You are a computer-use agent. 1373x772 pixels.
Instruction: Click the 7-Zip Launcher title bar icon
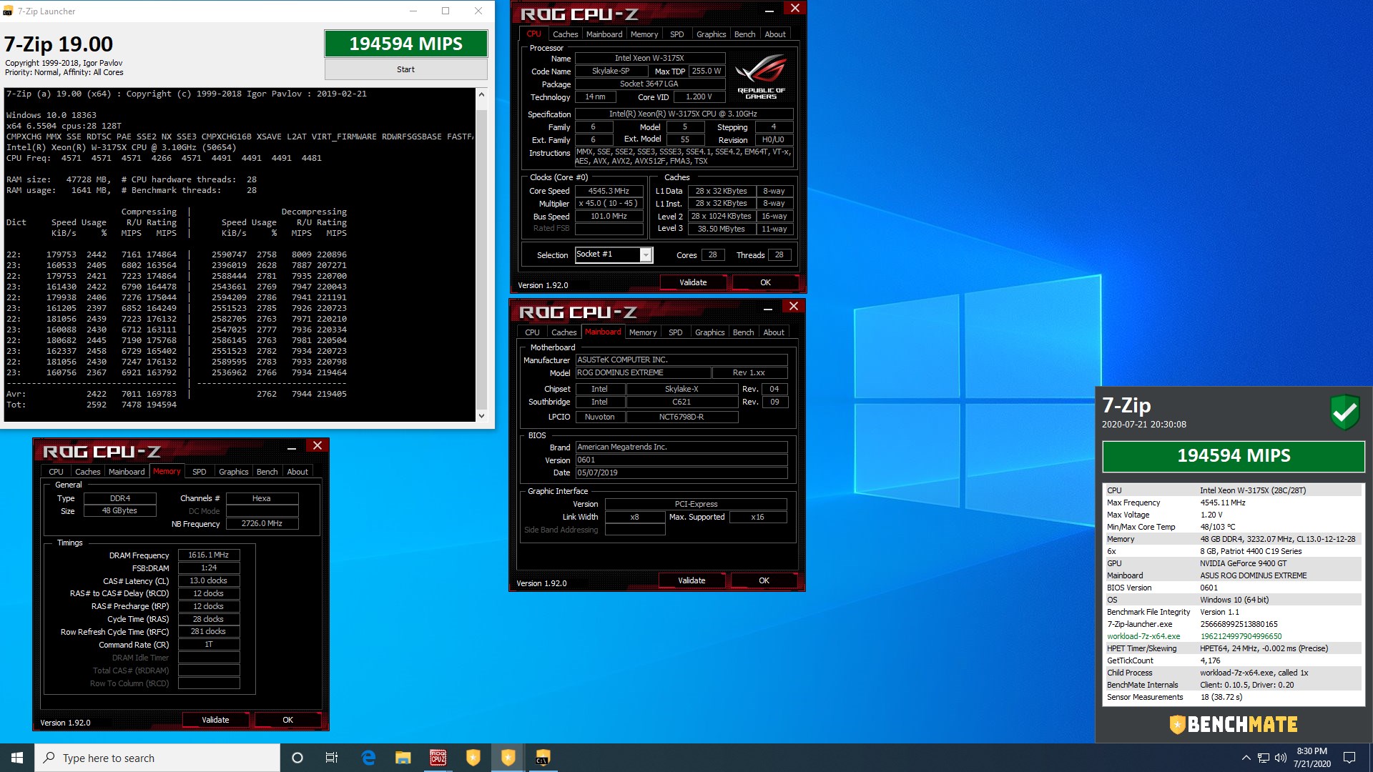pyautogui.click(x=8, y=11)
